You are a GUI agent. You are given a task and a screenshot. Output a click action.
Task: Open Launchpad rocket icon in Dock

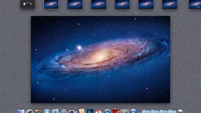(x=30, y=111)
